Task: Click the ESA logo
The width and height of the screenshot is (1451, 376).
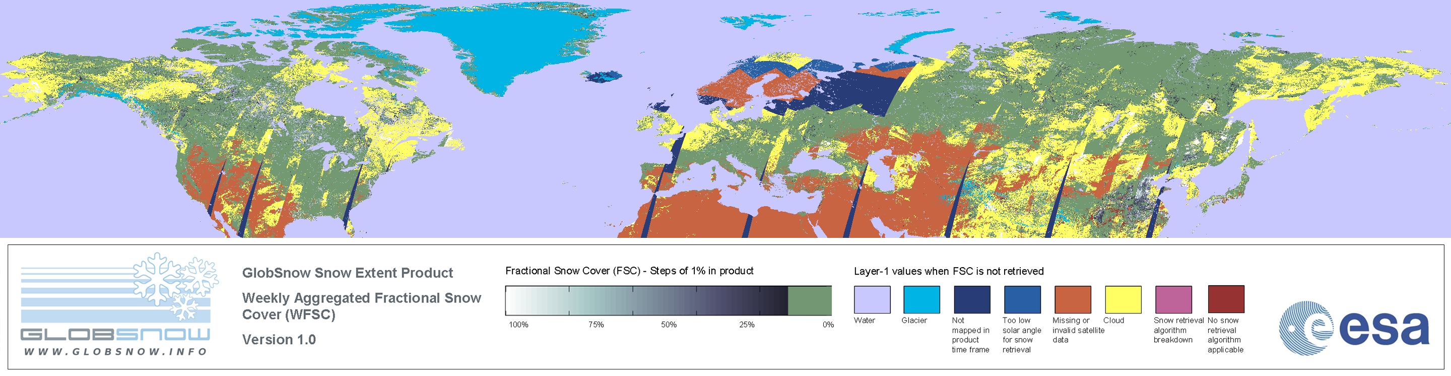Action: pos(1354,328)
